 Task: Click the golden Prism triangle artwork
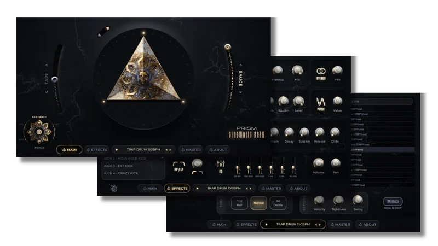tap(143, 73)
